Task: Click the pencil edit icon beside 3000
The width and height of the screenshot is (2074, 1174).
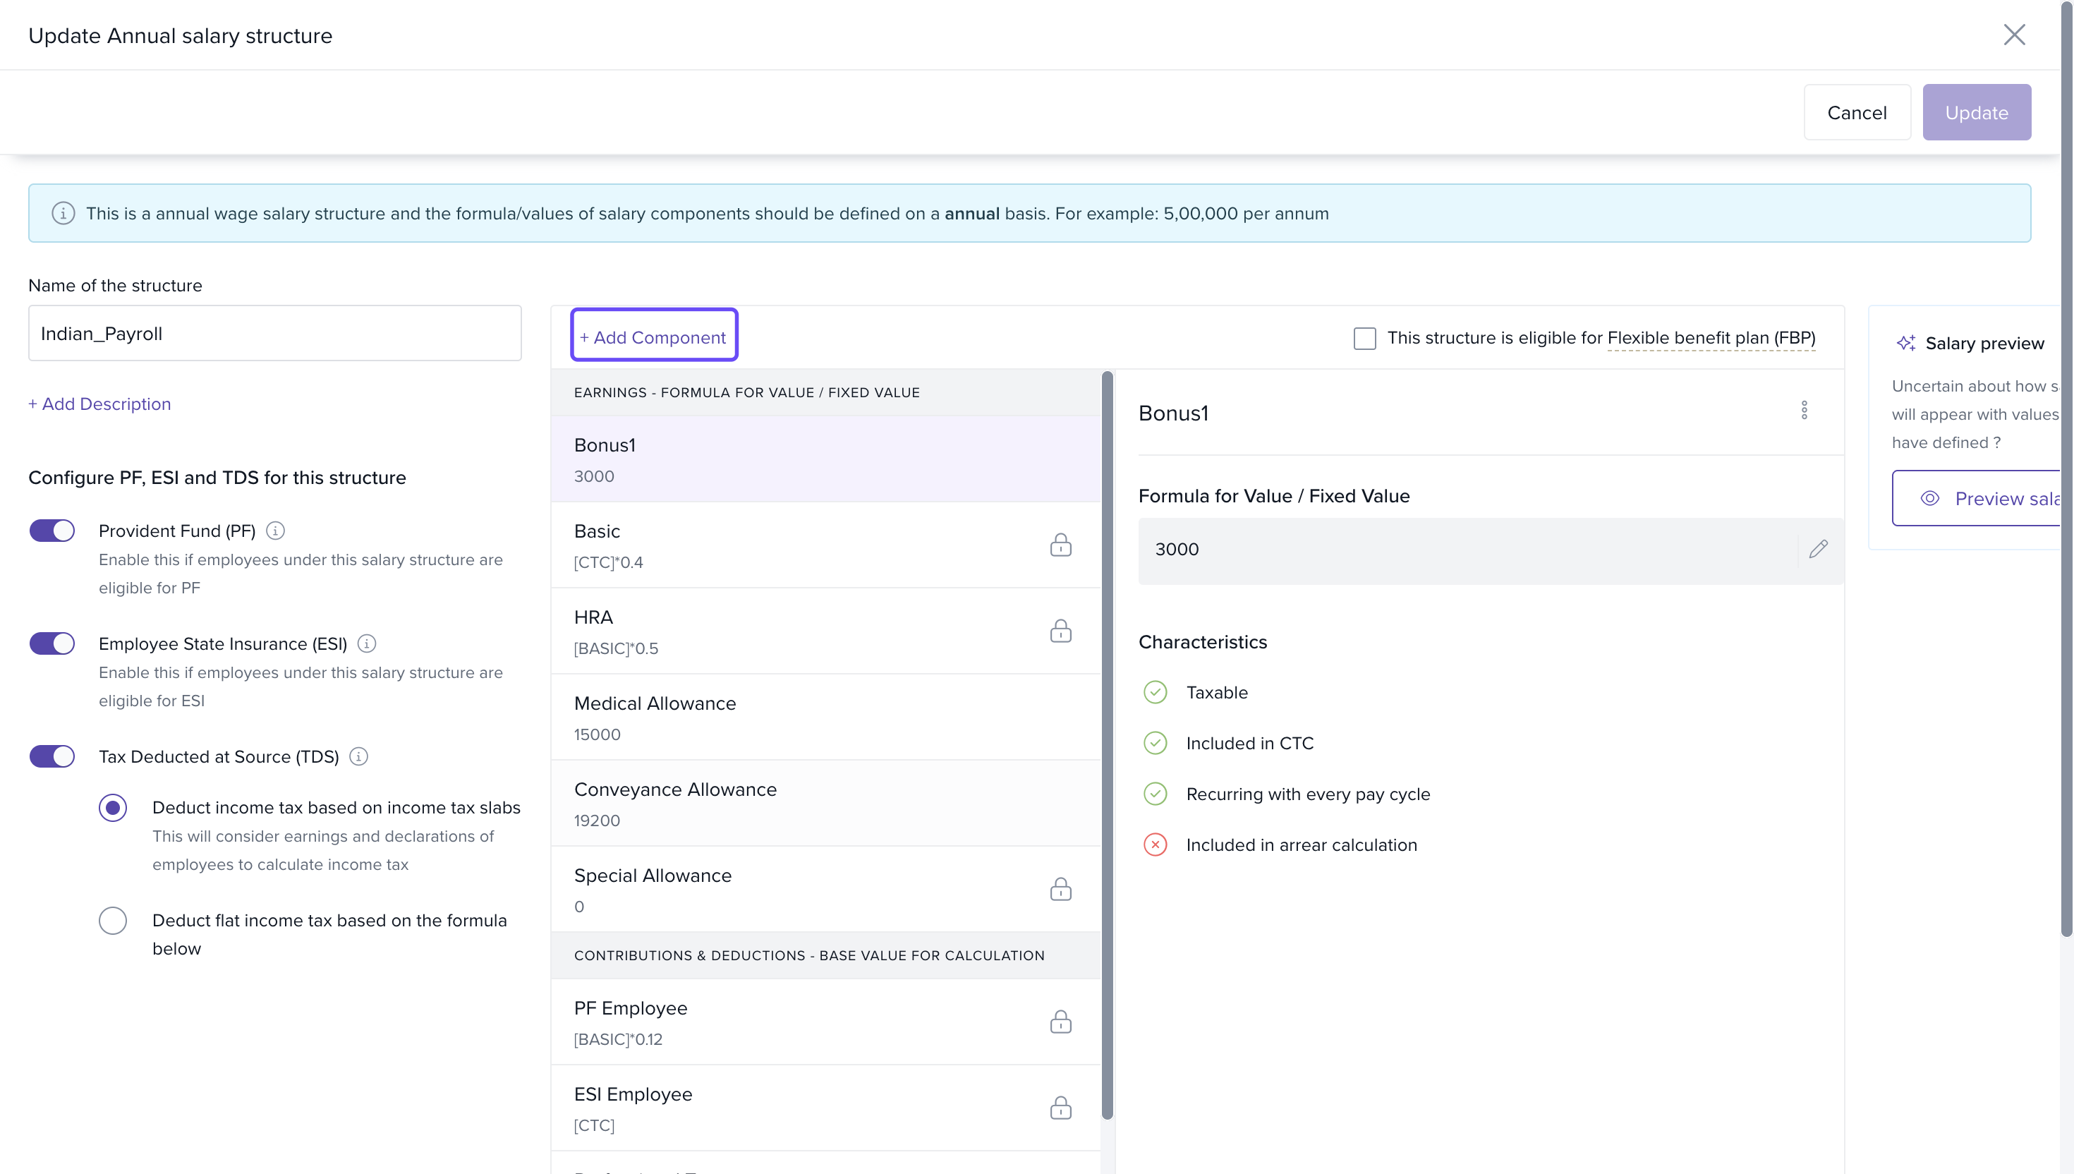Action: 1818,549
